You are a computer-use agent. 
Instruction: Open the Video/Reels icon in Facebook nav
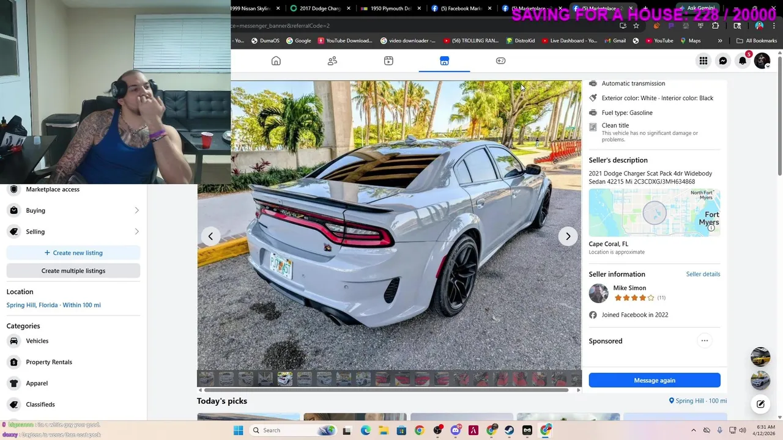tap(388, 61)
